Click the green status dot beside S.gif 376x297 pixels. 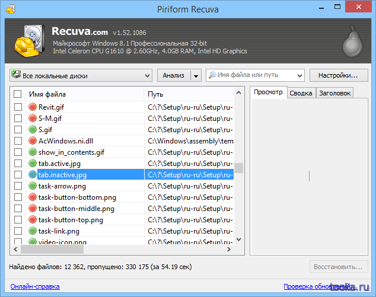[x=33, y=129]
